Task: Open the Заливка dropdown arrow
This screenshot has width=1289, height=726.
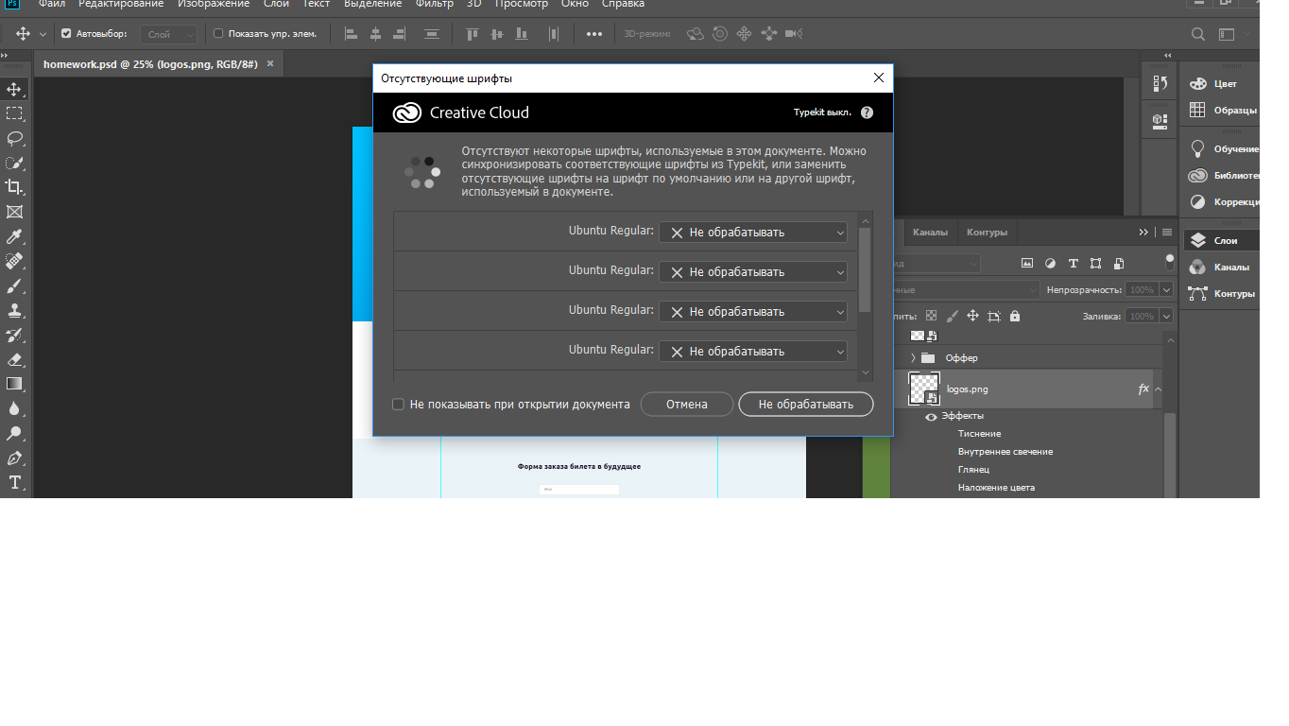Action: [x=1166, y=317]
